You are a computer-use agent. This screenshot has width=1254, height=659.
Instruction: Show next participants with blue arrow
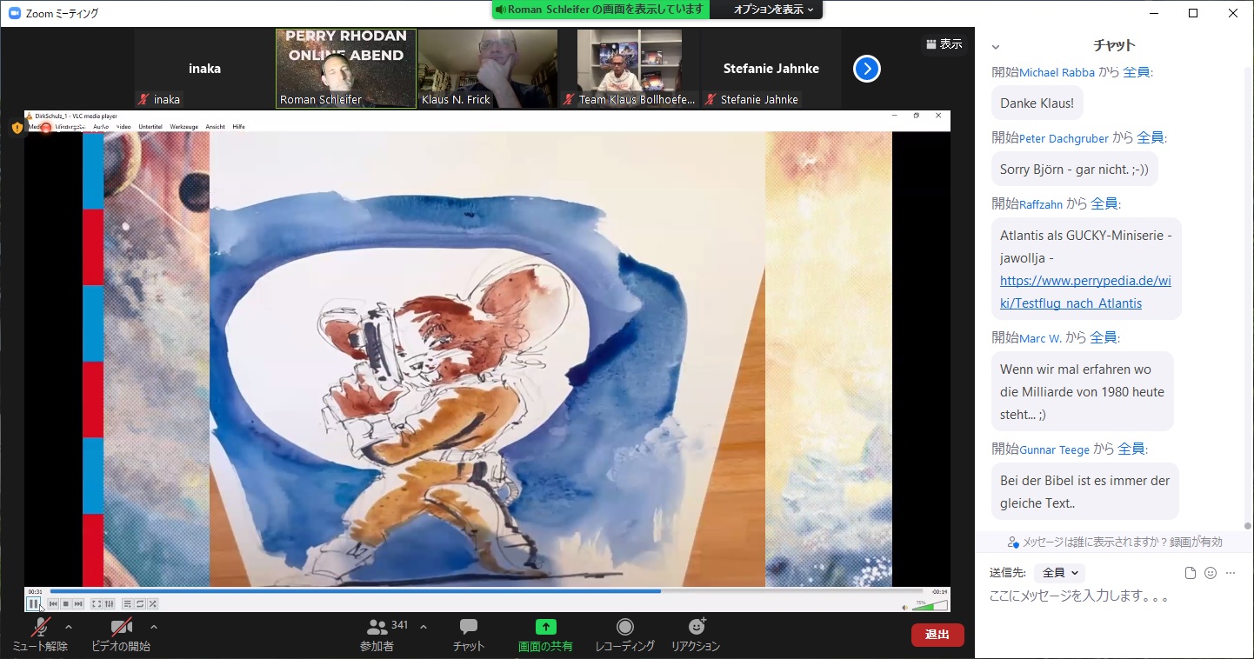tap(867, 69)
